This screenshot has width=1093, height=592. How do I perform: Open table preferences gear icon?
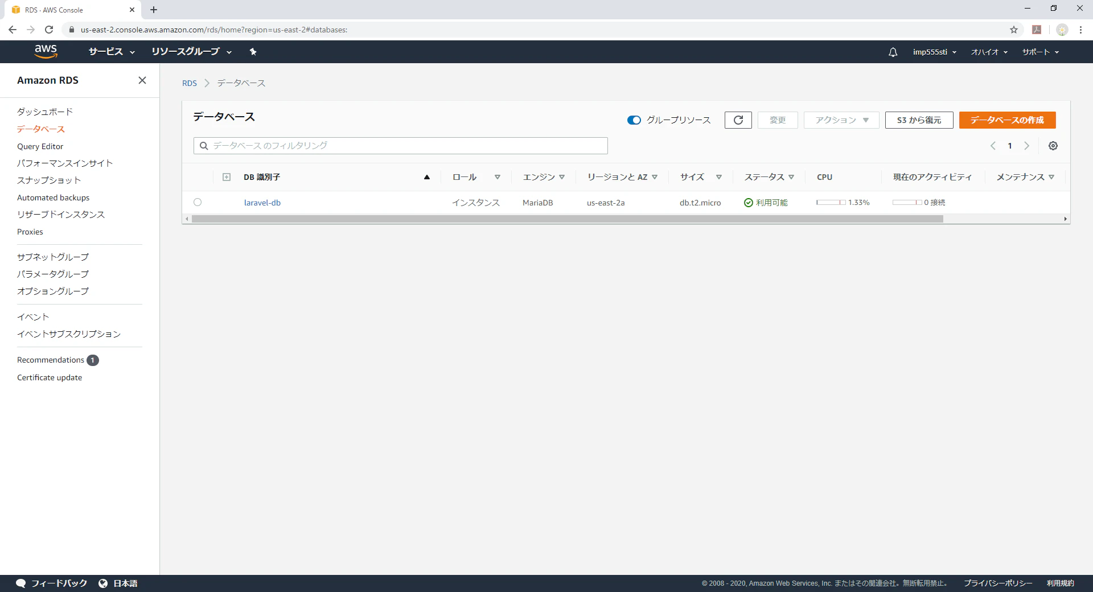(1053, 146)
